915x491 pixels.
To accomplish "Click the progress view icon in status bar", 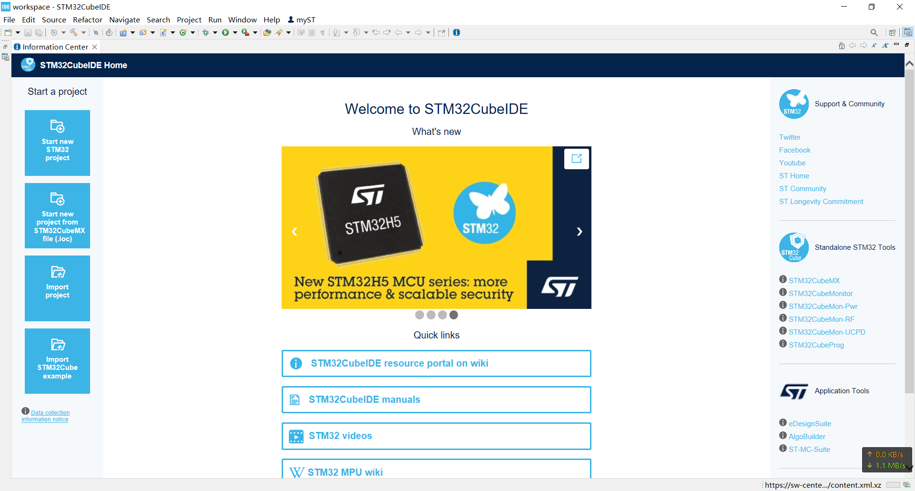I will coord(907,485).
